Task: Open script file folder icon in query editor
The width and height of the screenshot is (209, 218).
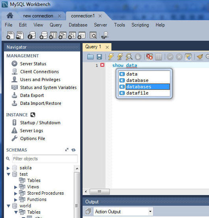Action: (90, 57)
